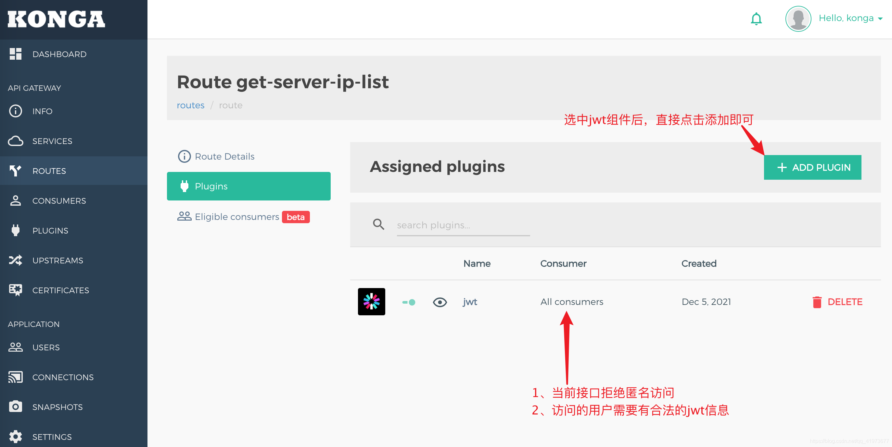The image size is (892, 447).
Task: Click the search magnifier icon
Action: (x=378, y=224)
